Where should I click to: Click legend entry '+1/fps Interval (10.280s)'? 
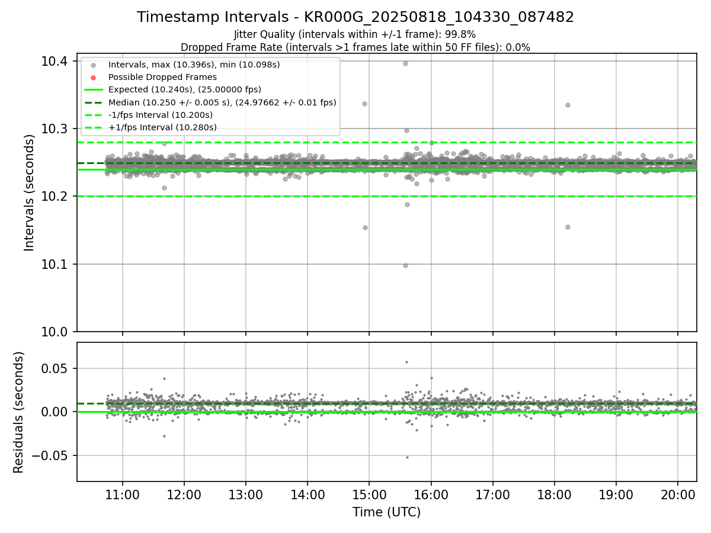click(x=162, y=127)
